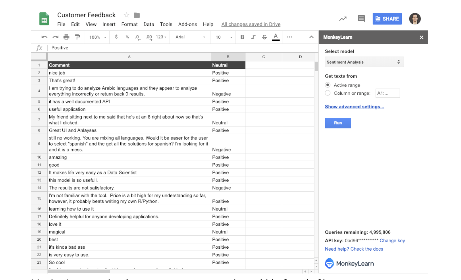
Task: Open the font size 10 dropdown
Action: click(x=224, y=37)
